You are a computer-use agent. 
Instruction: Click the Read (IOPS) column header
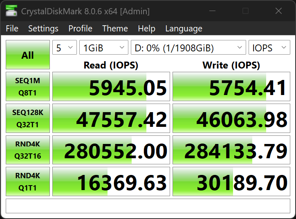click(111, 65)
